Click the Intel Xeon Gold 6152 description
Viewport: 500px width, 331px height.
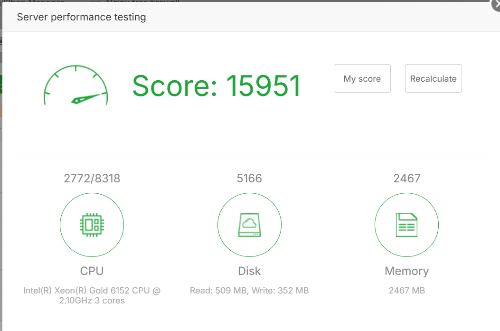tap(92, 295)
